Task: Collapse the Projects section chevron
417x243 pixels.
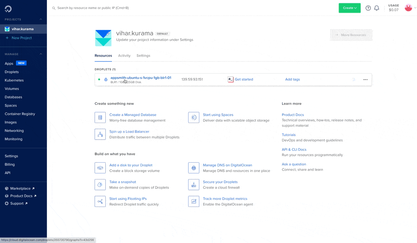Action: [x=41, y=19]
